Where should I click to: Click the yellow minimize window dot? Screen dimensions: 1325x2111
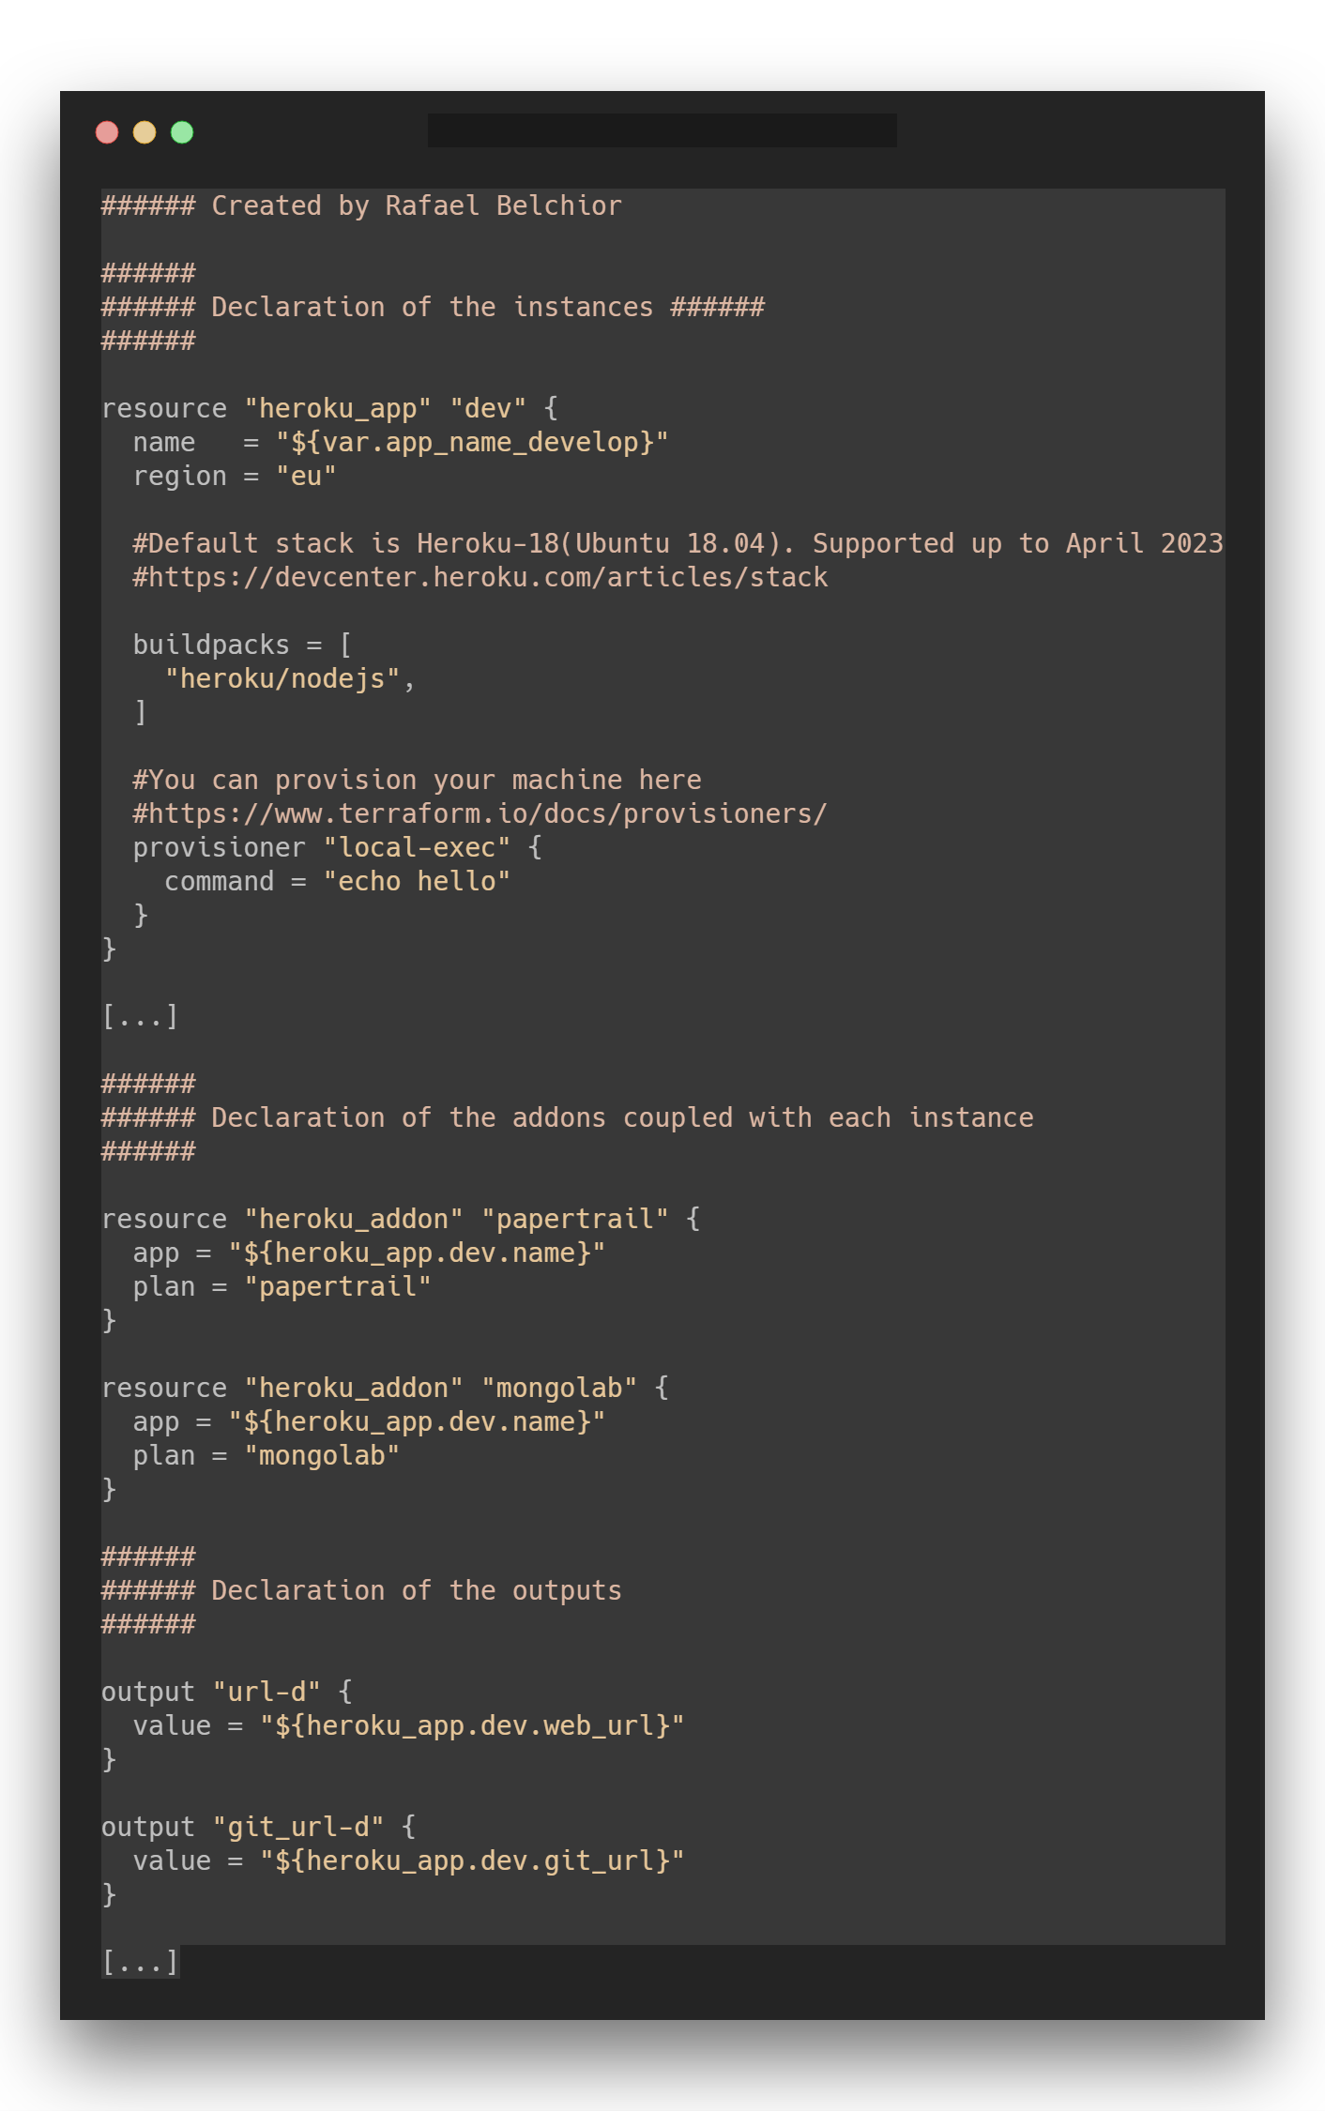(145, 132)
